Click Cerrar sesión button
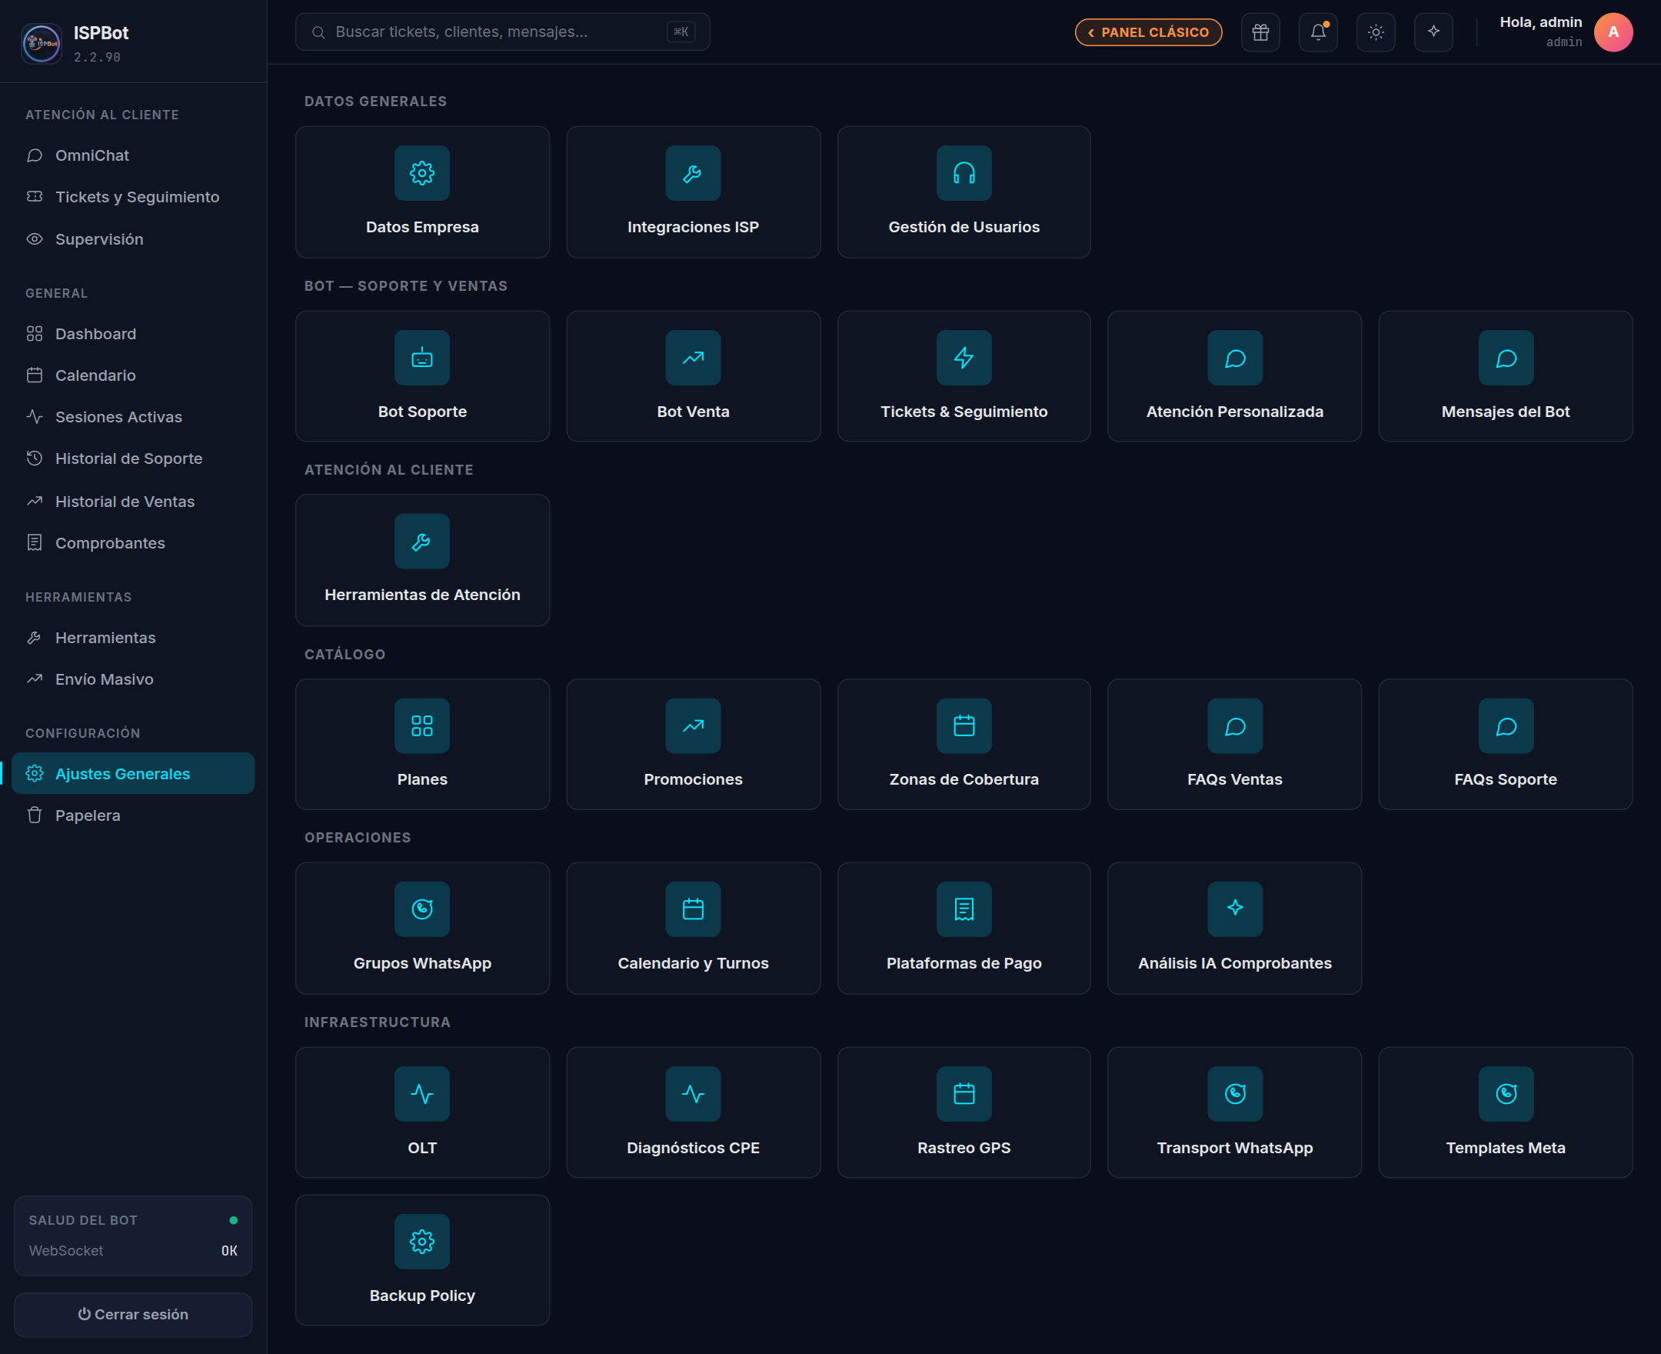 [x=133, y=1315]
